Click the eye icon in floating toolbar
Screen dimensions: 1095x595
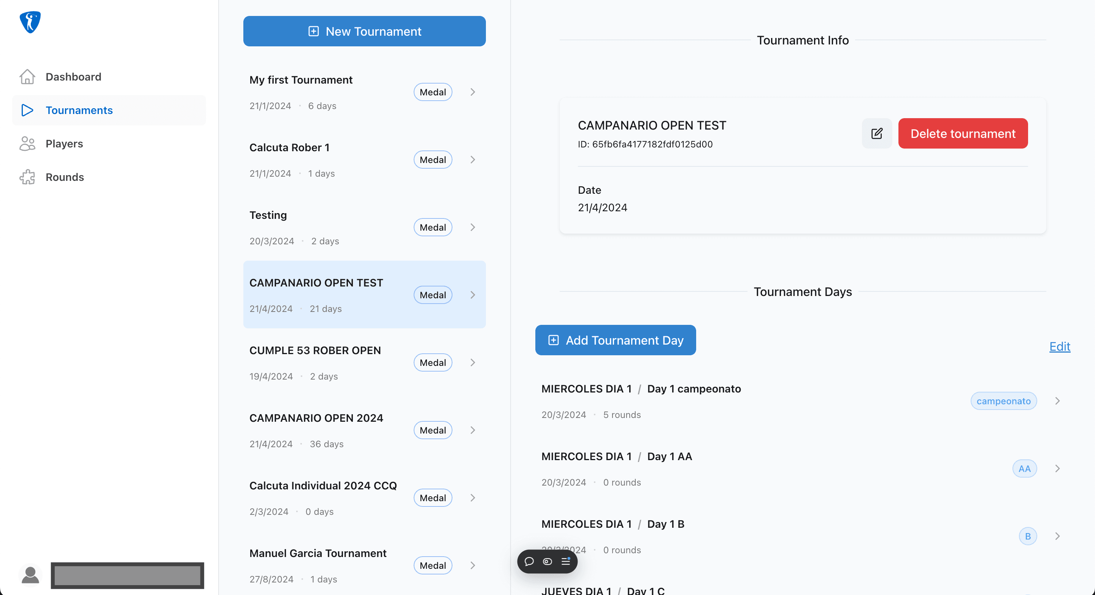pos(547,562)
